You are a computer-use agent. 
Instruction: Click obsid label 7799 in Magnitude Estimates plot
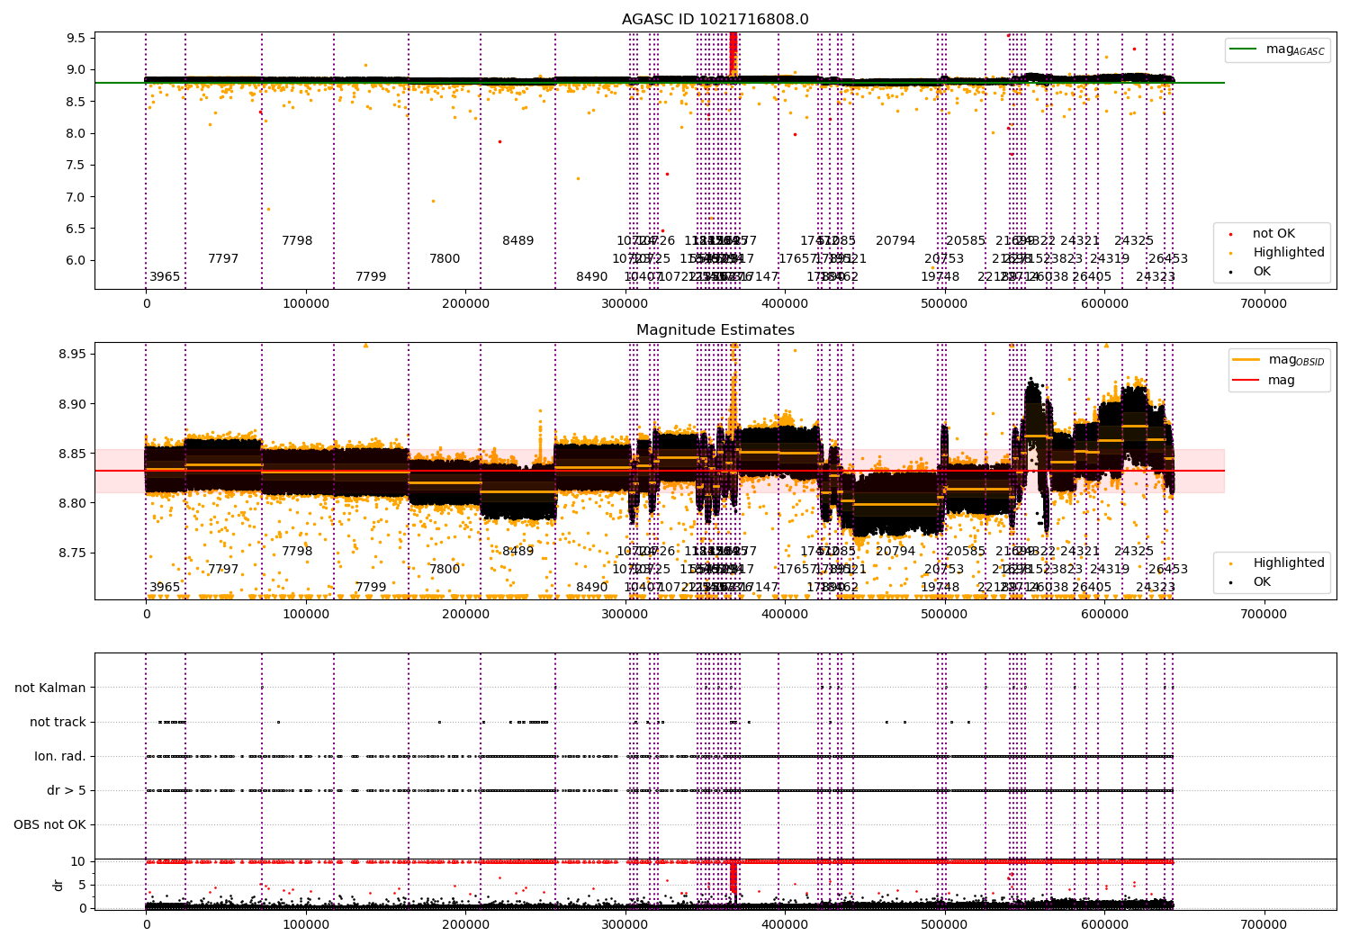pyautogui.click(x=371, y=588)
